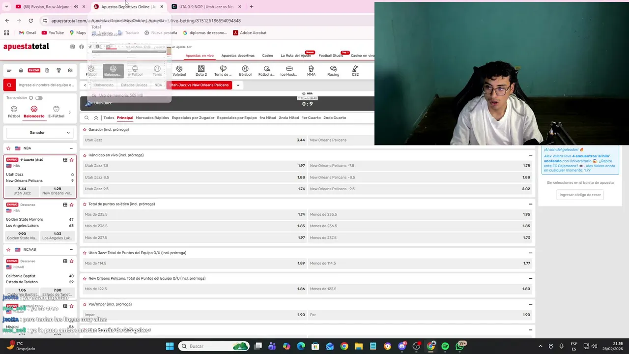This screenshot has height=354, width=629.
Task: Select Fútbol in the sidebar sports
Action: point(14,112)
